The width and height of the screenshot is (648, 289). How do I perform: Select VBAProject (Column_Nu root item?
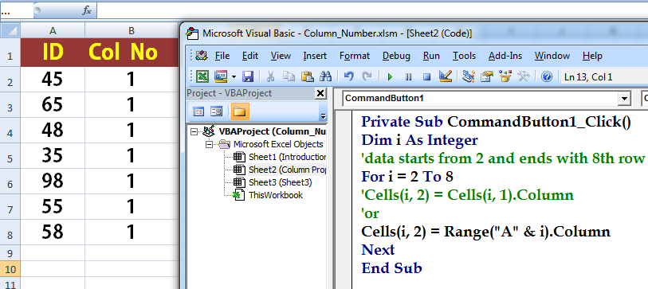pos(273,131)
